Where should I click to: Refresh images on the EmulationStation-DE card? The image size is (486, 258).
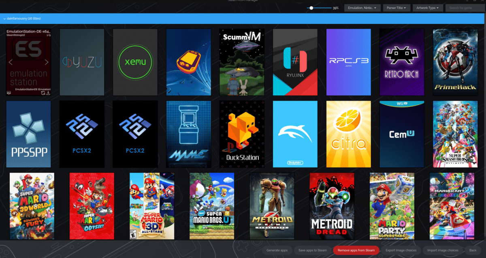point(43,93)
